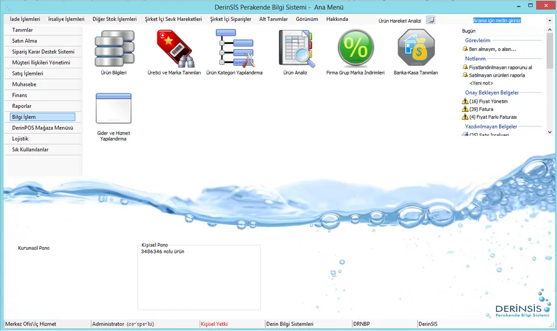This screenshot has height=331, width=557.
Task: Click the DerinSIS status bar entry
Action: click(428, 324)
